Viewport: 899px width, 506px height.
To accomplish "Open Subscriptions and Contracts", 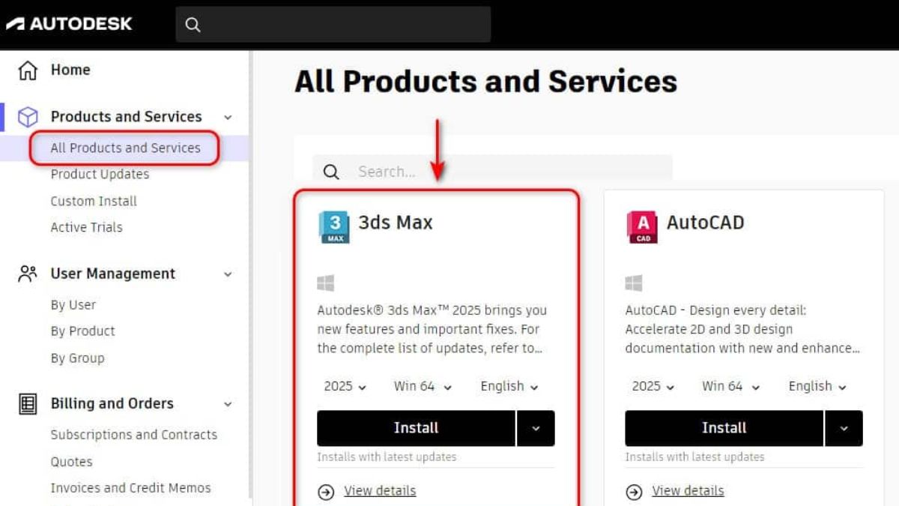I will (x=133, y=435).
